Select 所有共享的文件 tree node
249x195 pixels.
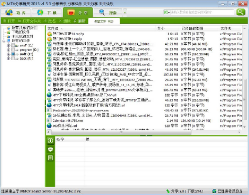pyautogui.click(x=24, y=28)
